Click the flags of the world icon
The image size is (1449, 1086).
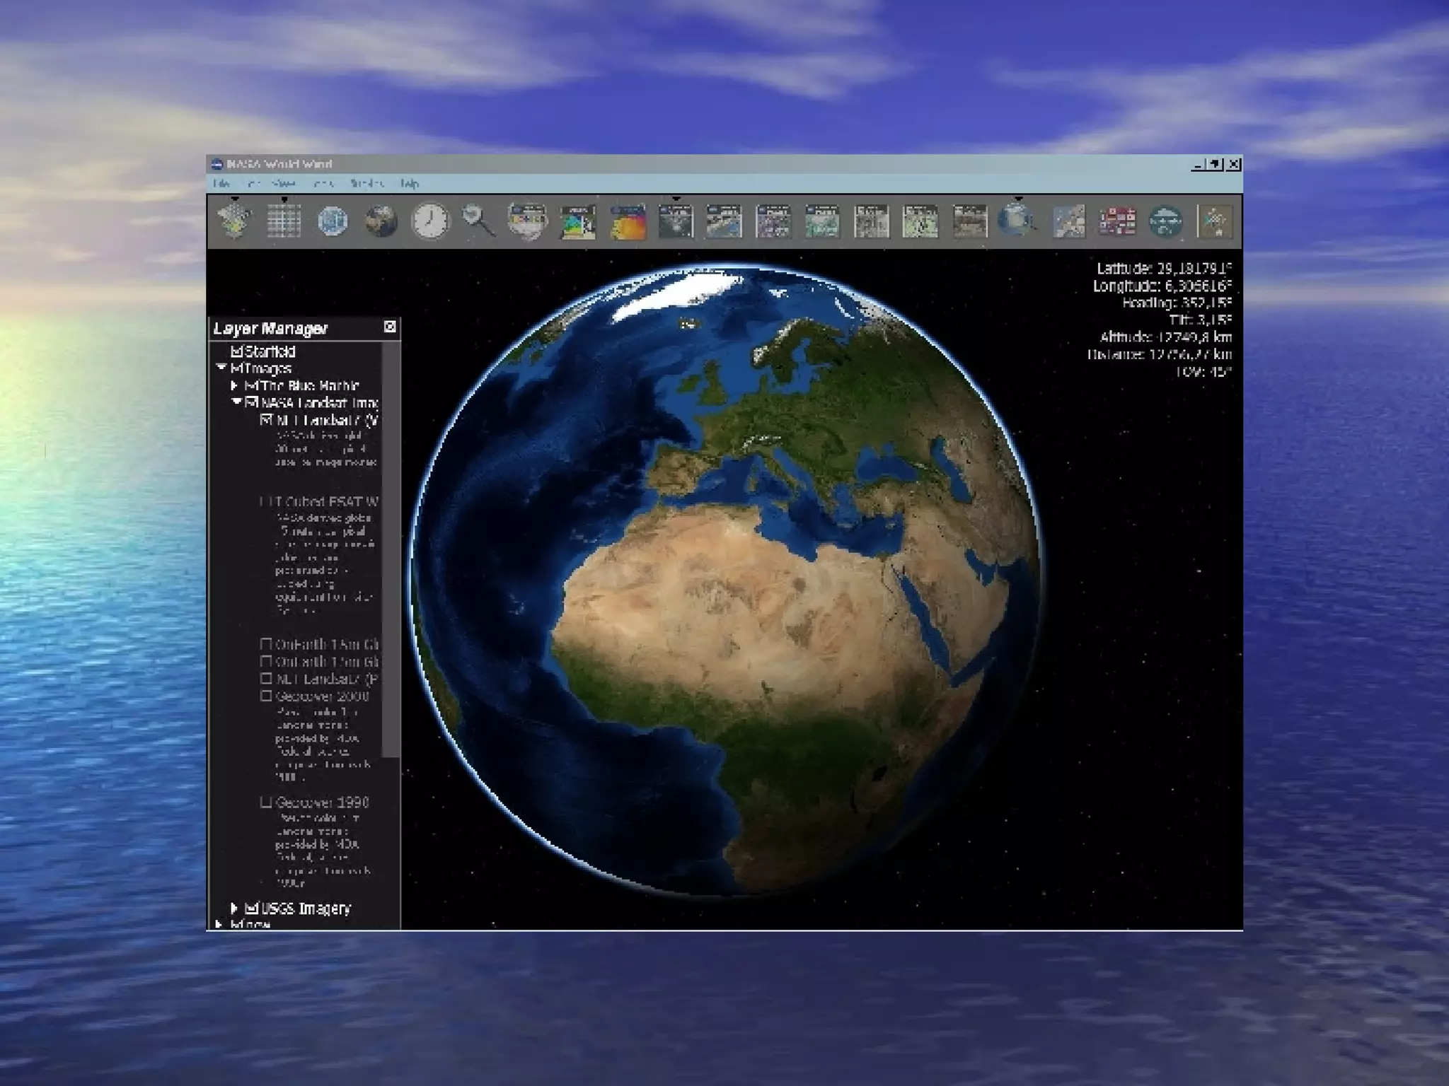1116,221
